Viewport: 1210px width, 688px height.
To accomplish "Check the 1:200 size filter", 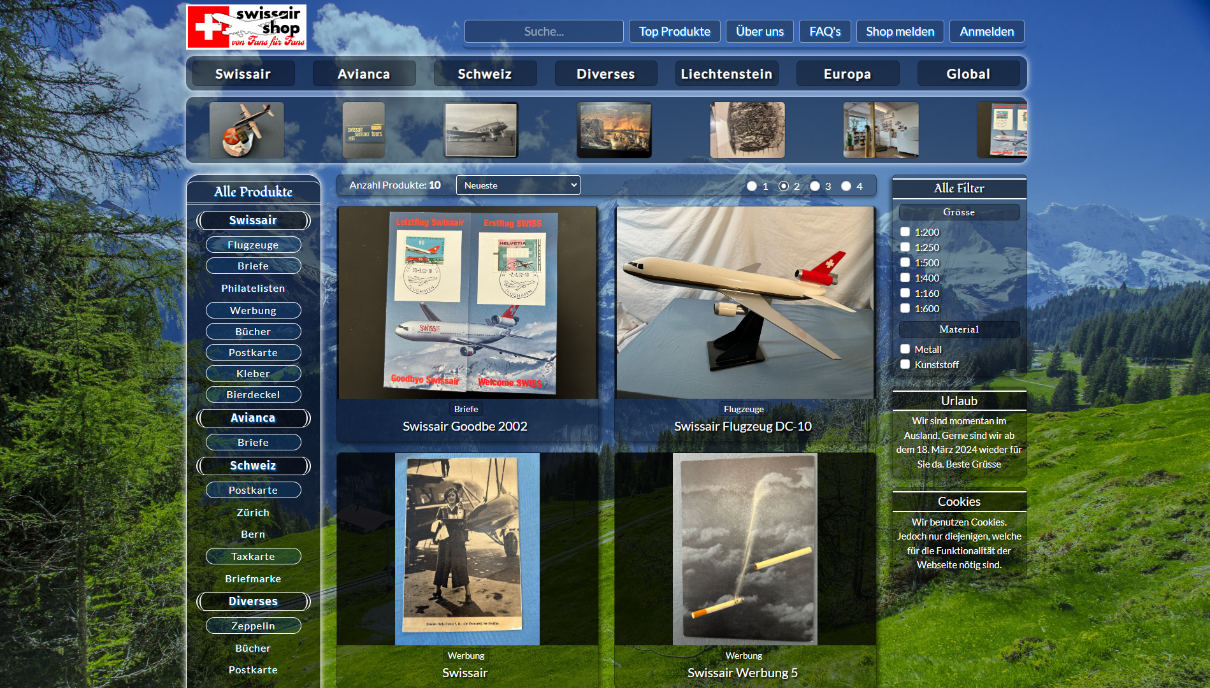I will [x=905, y=232].
